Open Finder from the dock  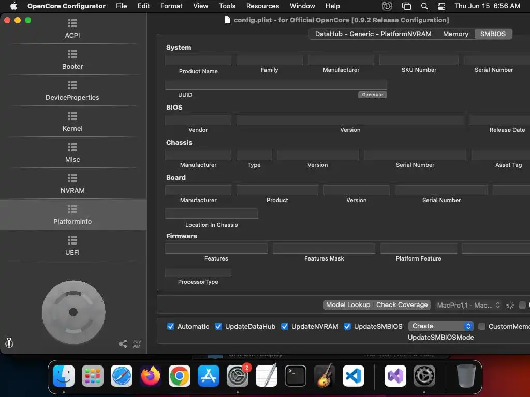point(64,376)
